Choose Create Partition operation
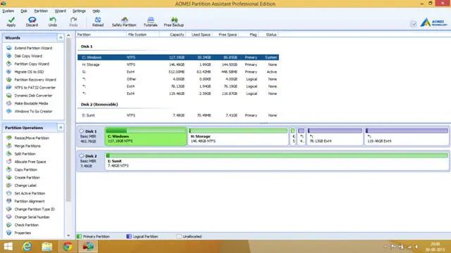The height and width of the screenshot is (253, 451). 27,178
